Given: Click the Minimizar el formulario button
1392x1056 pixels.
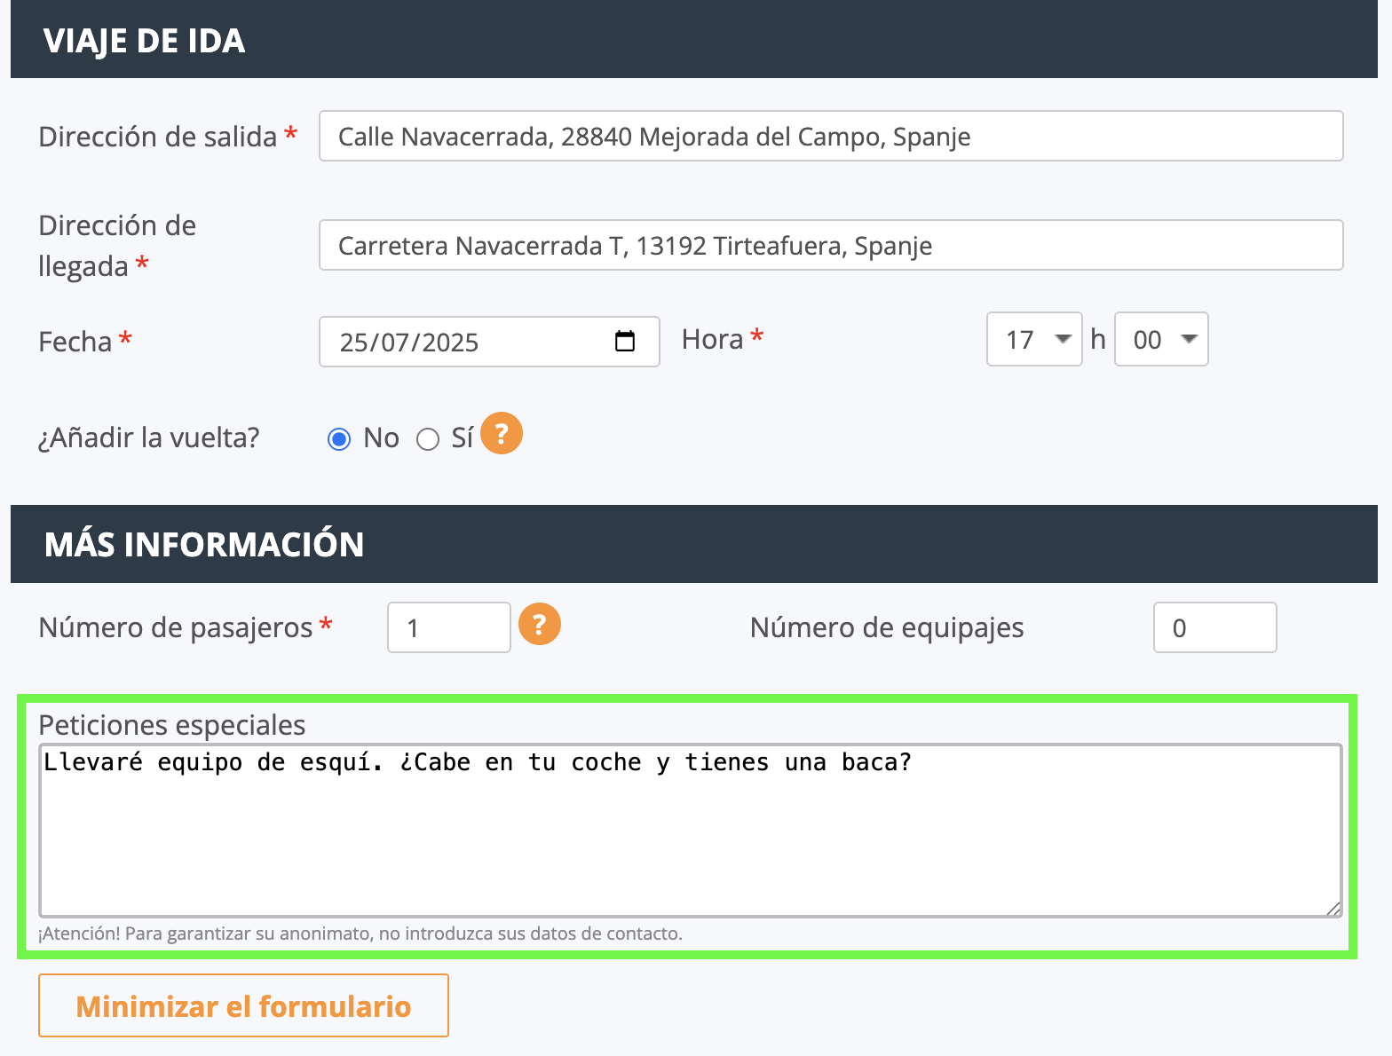Looking at the screenshot, I should tap(243, 1005).
